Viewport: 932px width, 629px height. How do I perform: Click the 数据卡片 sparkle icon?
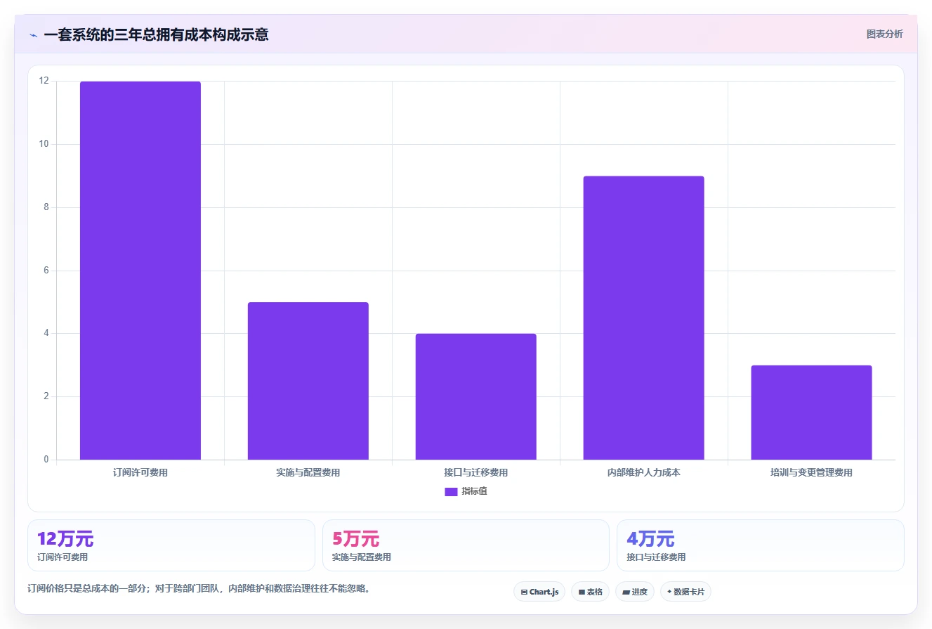669,592
